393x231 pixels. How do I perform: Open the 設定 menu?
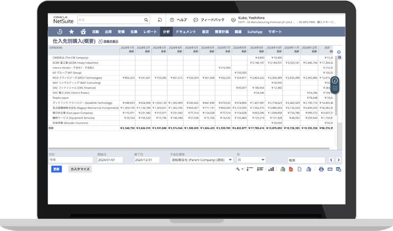[x=206, y=32]
